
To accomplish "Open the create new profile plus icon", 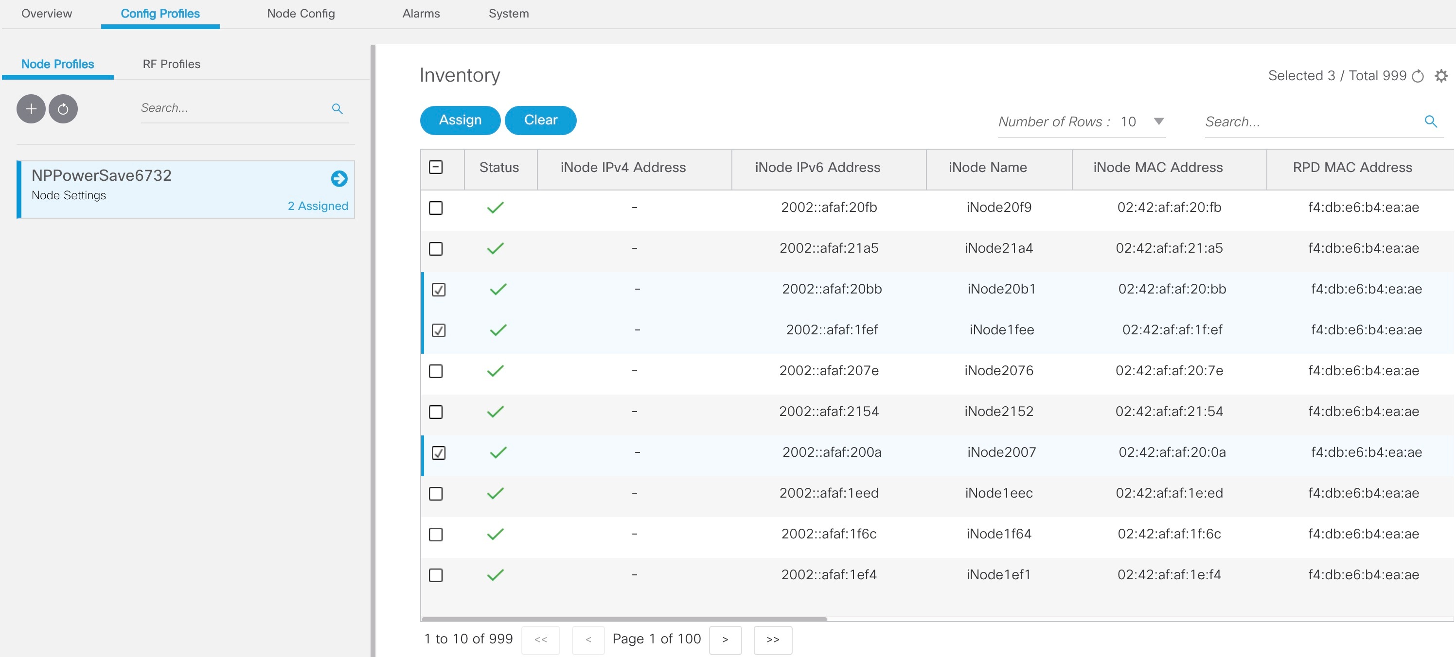I will coord(31,108).
